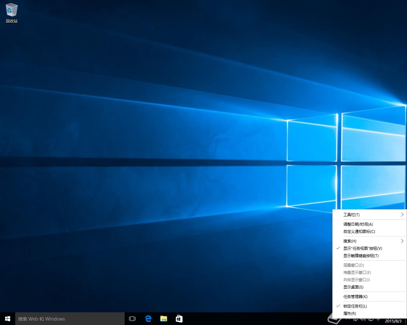Open 任务管理器(K) from context menu
Image resolution: width=407 pixels, height=325 pixels.
tap(369, 297)
